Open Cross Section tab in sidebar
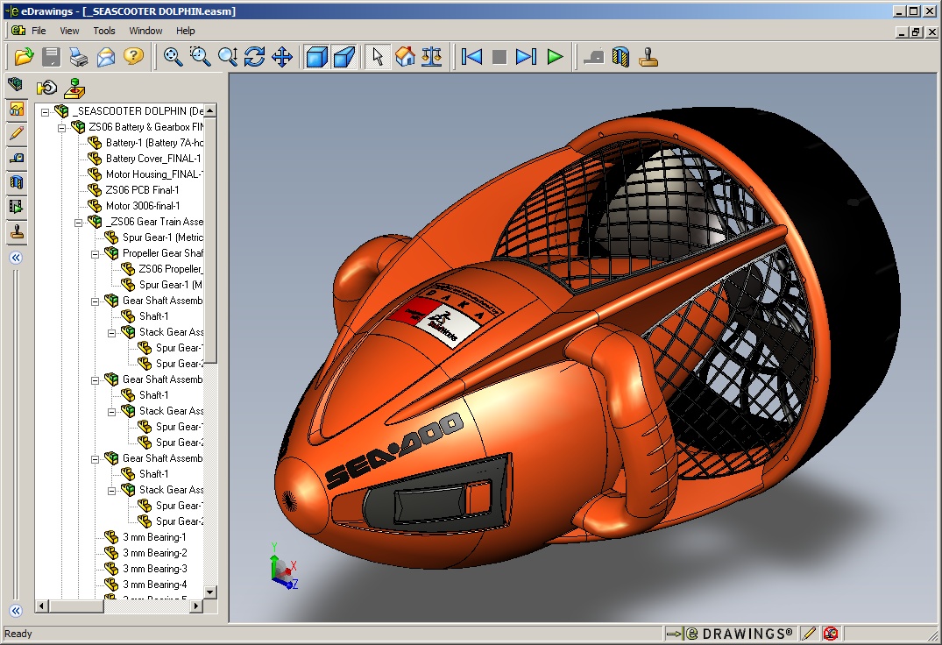The width and height of the screenshot is (942, 645). (17, 182)
